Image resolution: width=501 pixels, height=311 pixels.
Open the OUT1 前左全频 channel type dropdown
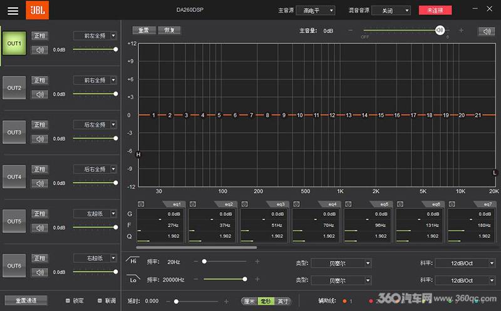click(95, 36)
